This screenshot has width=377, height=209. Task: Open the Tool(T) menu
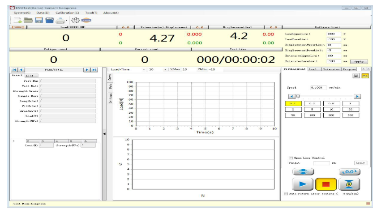click(91, 13)
